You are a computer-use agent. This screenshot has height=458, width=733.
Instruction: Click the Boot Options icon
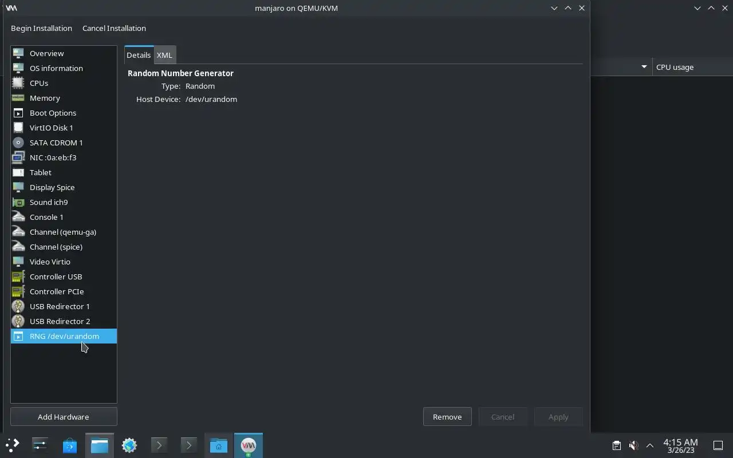(x=18, y=113)
